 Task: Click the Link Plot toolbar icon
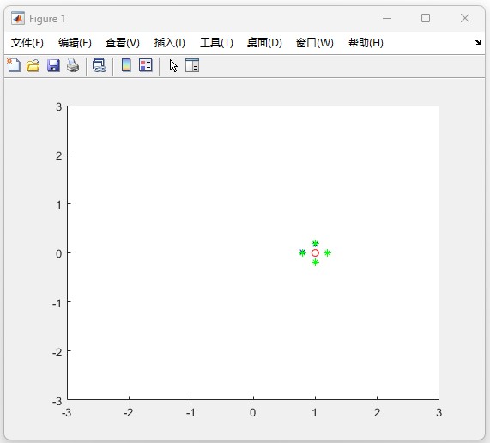[100, 65]
